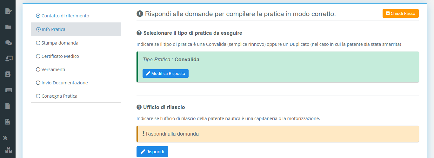Open the address book sidebar icon

coord(8,74)
